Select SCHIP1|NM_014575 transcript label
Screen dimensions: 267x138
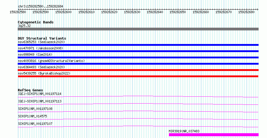pyautogui.click(x=32, y=116)
